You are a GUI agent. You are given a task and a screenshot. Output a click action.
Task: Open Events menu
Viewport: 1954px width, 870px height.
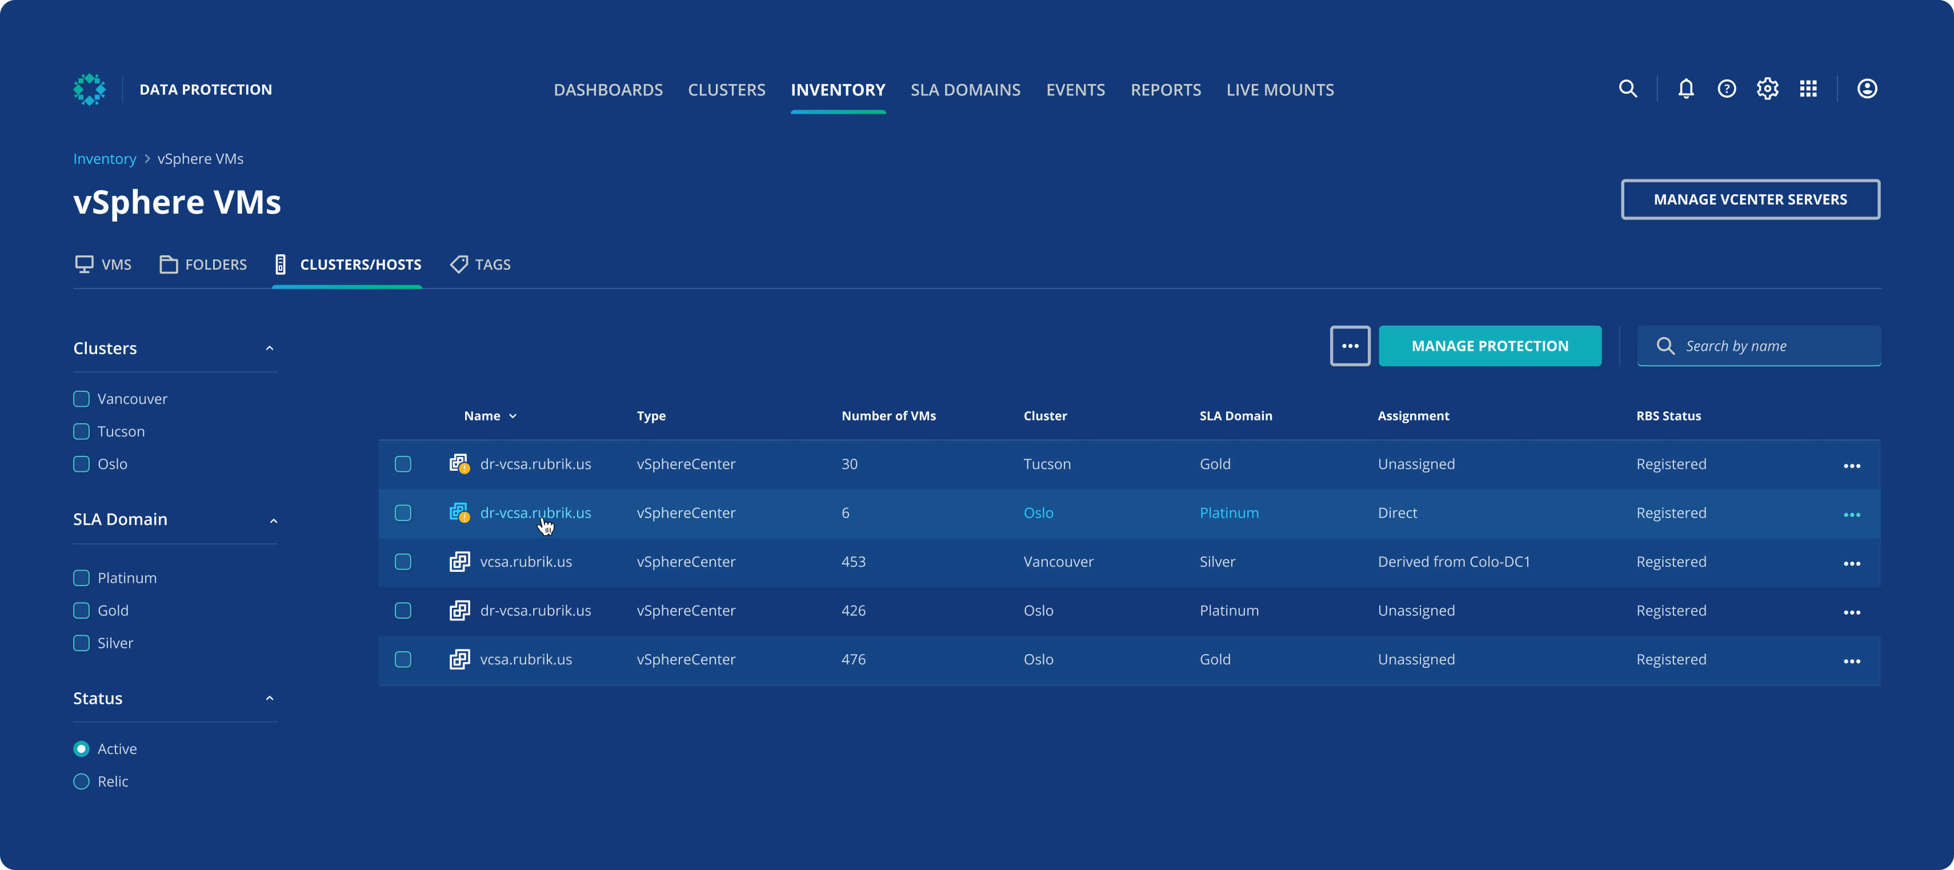coord(1075,90)
